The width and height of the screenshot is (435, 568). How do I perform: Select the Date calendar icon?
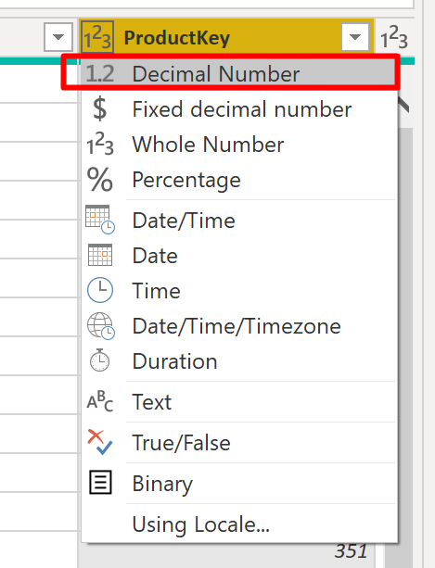click(x=100, y=256)
